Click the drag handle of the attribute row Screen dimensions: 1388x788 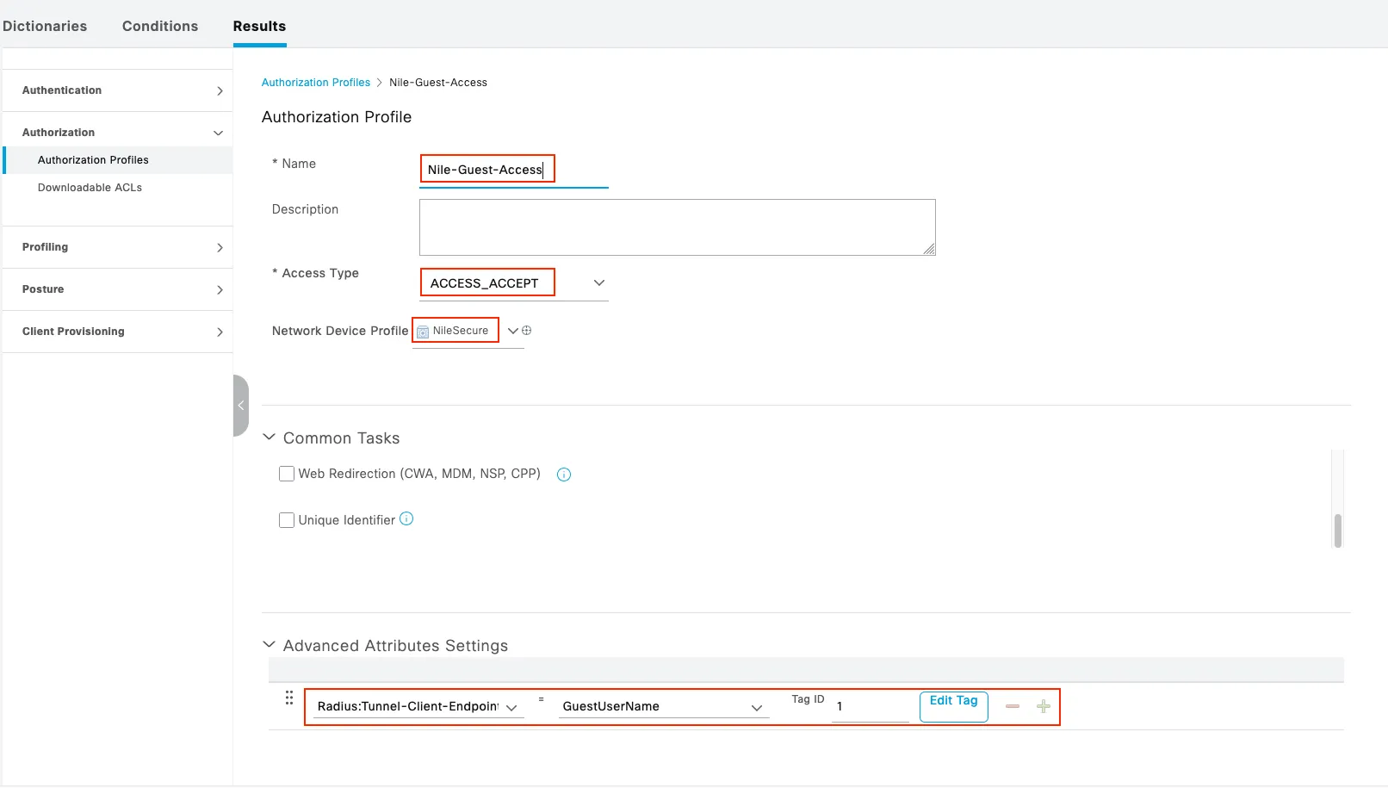tap(289, 698)
